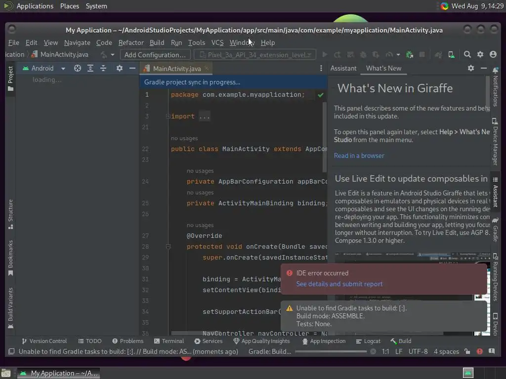Open Terminal tool window
Image resolution: width=506 pixels, height=379 pixels.
169,341
